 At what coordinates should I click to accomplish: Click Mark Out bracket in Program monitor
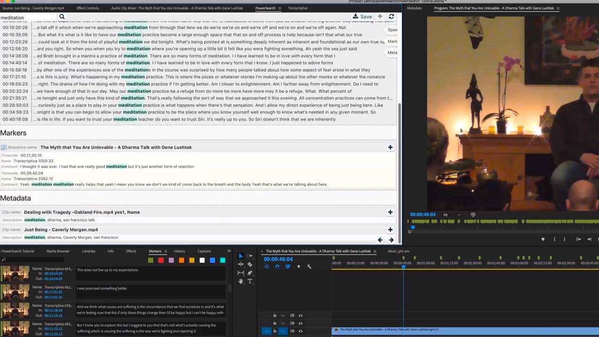(x=564, y=239)
